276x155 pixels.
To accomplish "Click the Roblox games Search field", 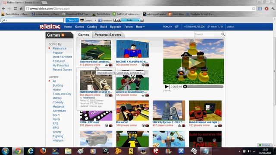I will click(208, 34).
